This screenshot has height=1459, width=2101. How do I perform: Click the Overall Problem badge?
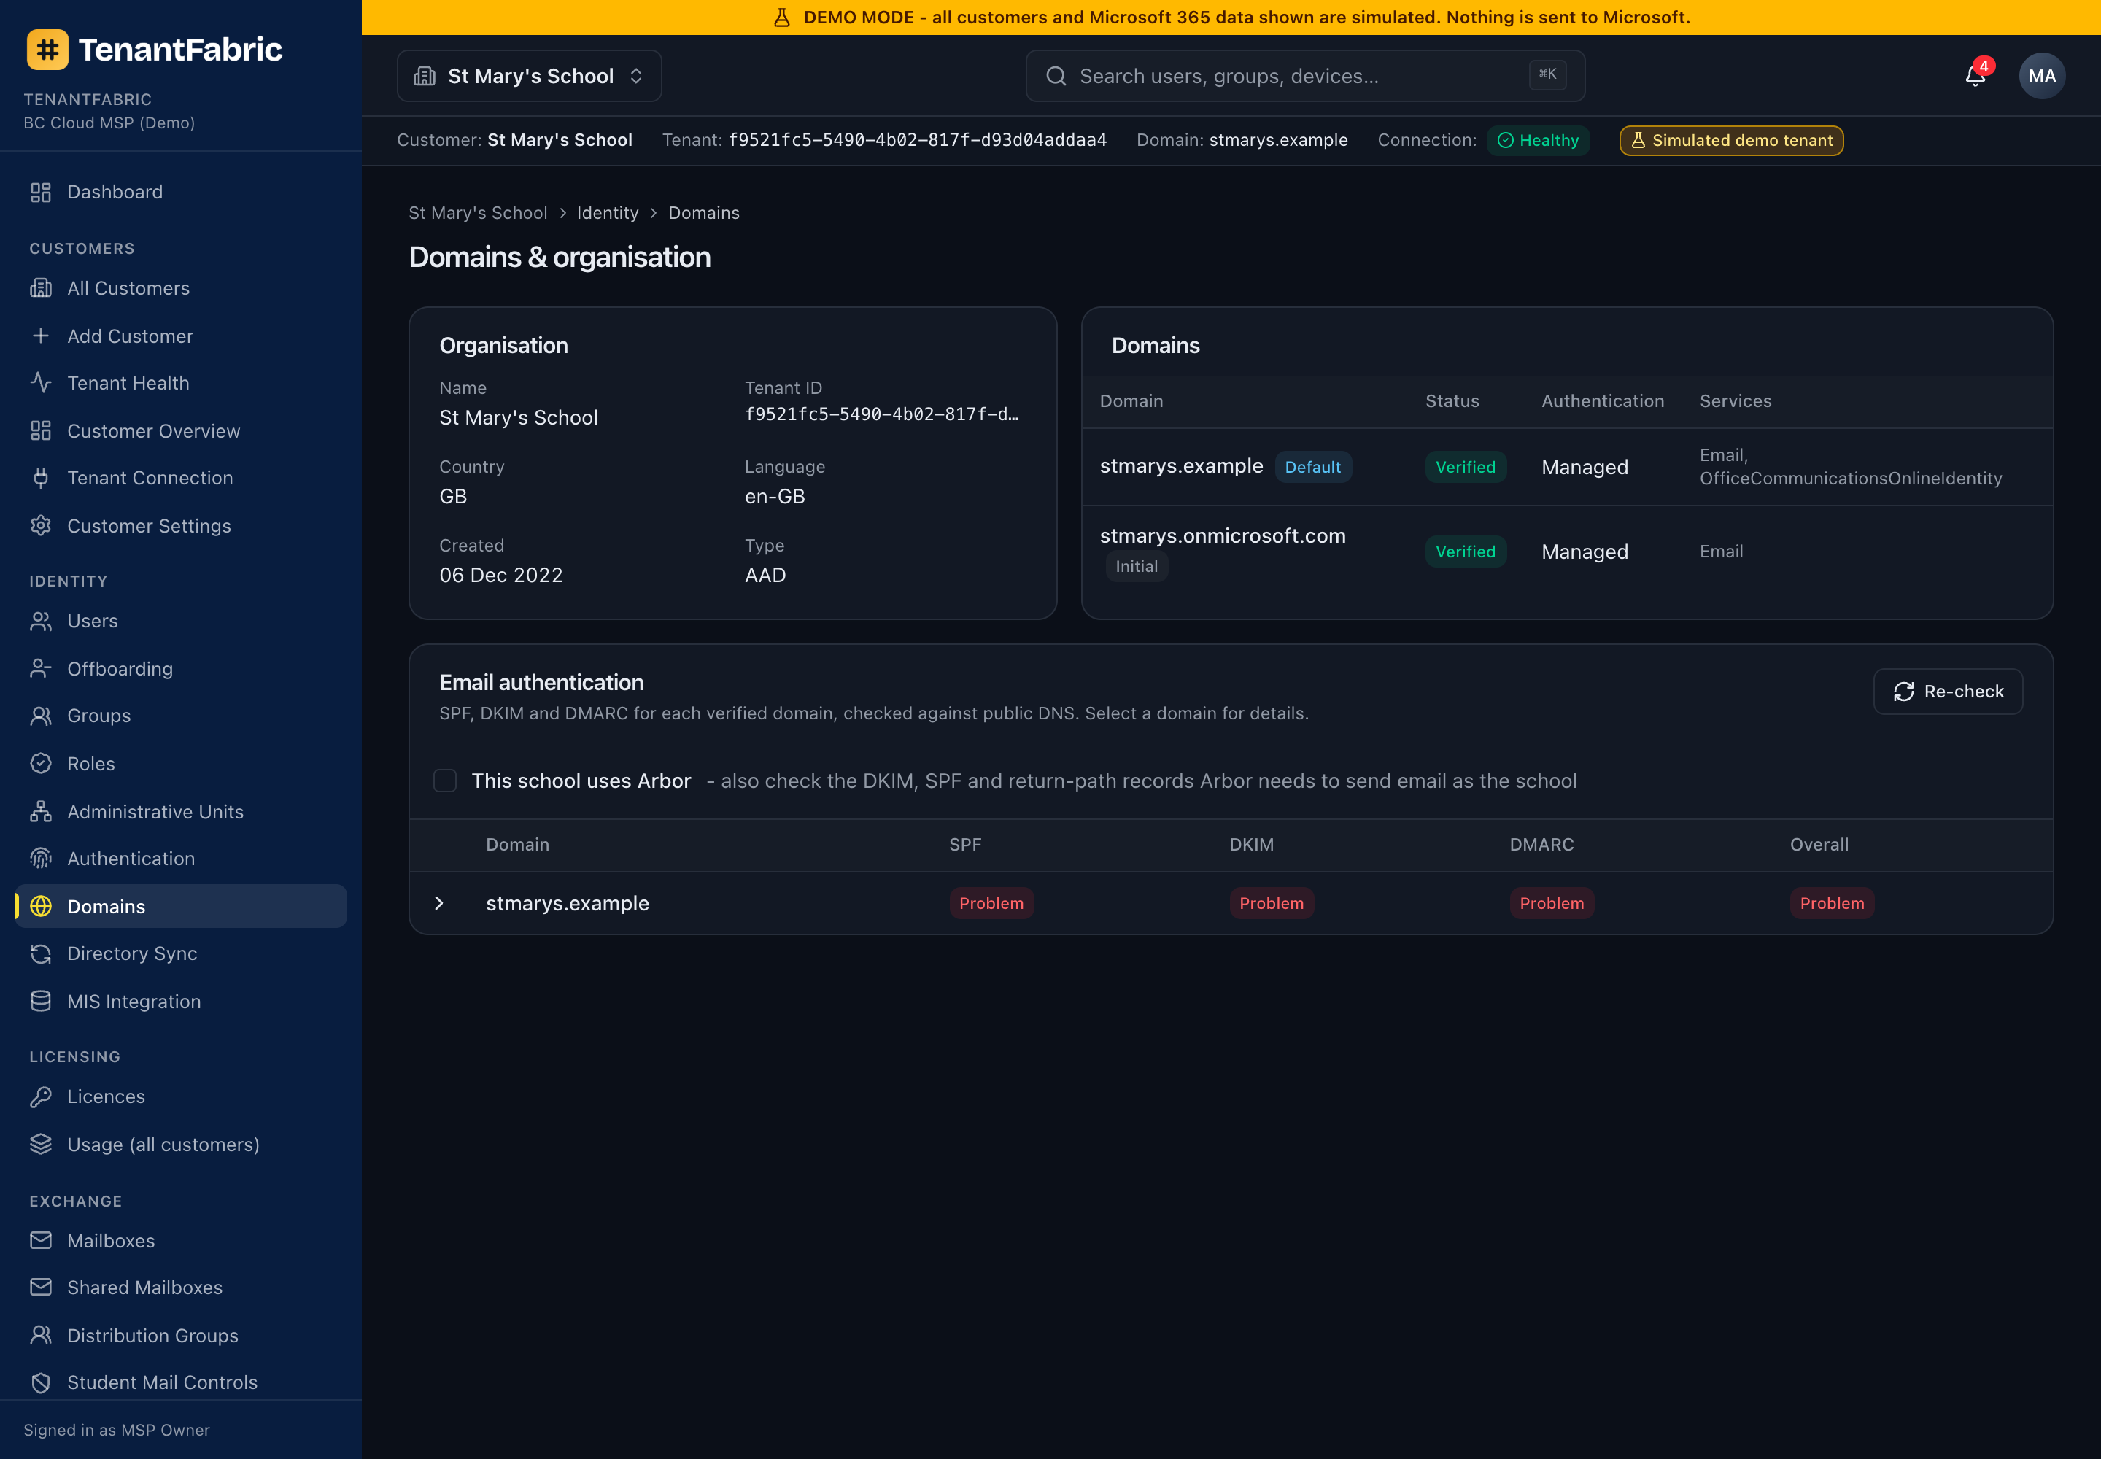[1833, 903]
